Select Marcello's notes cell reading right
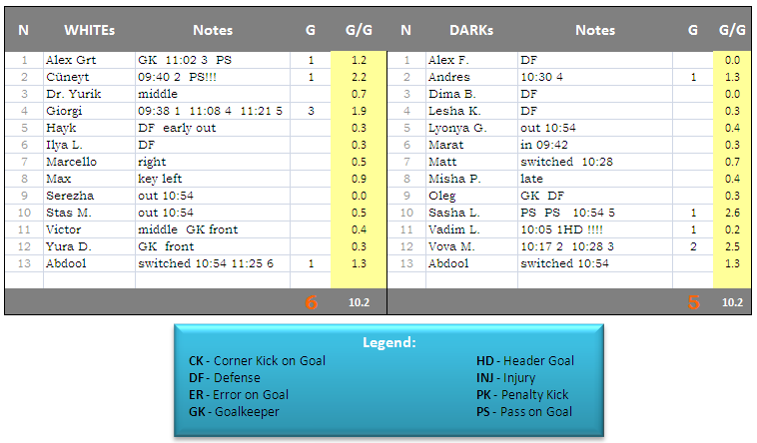The image size is (757, 443). pyautogui.click(x=212, y=162)
